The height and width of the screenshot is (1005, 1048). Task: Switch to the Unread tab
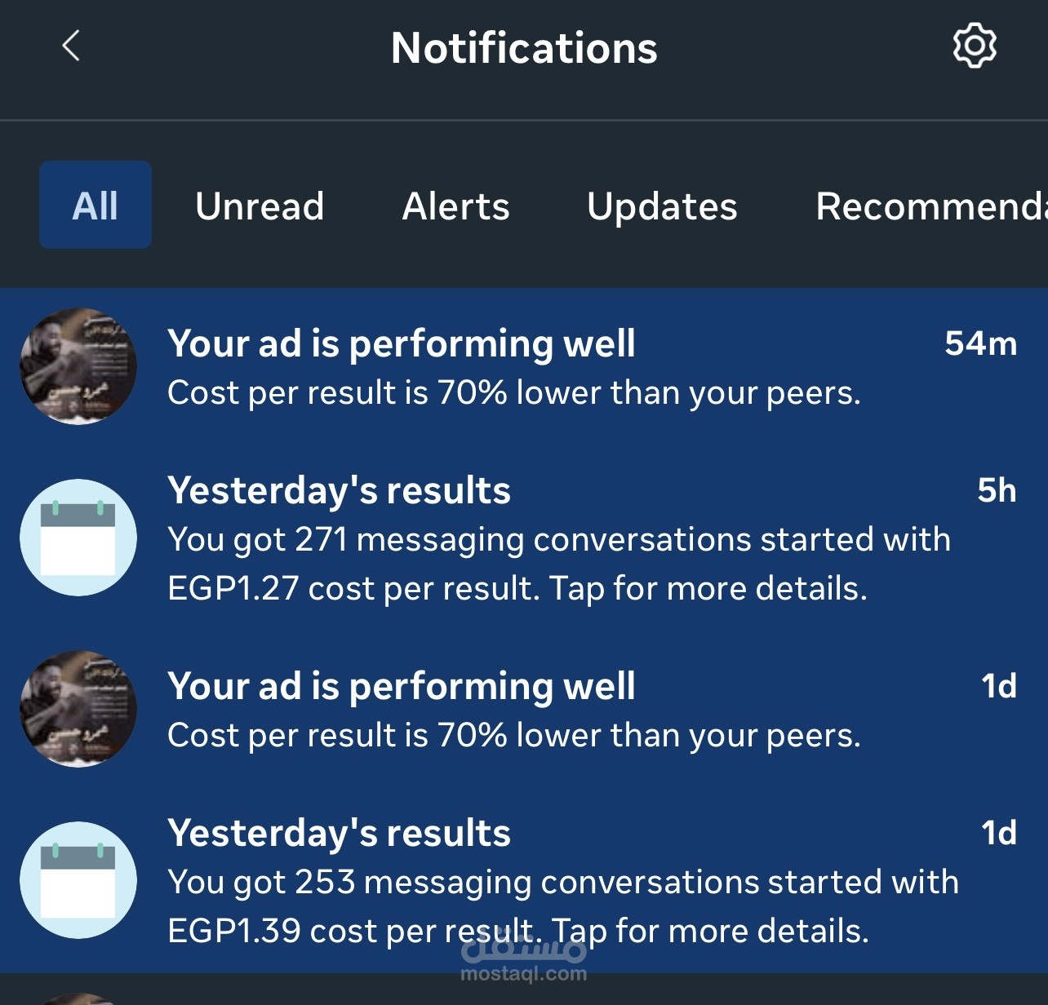pyautogui.click(x=260, y=206)
